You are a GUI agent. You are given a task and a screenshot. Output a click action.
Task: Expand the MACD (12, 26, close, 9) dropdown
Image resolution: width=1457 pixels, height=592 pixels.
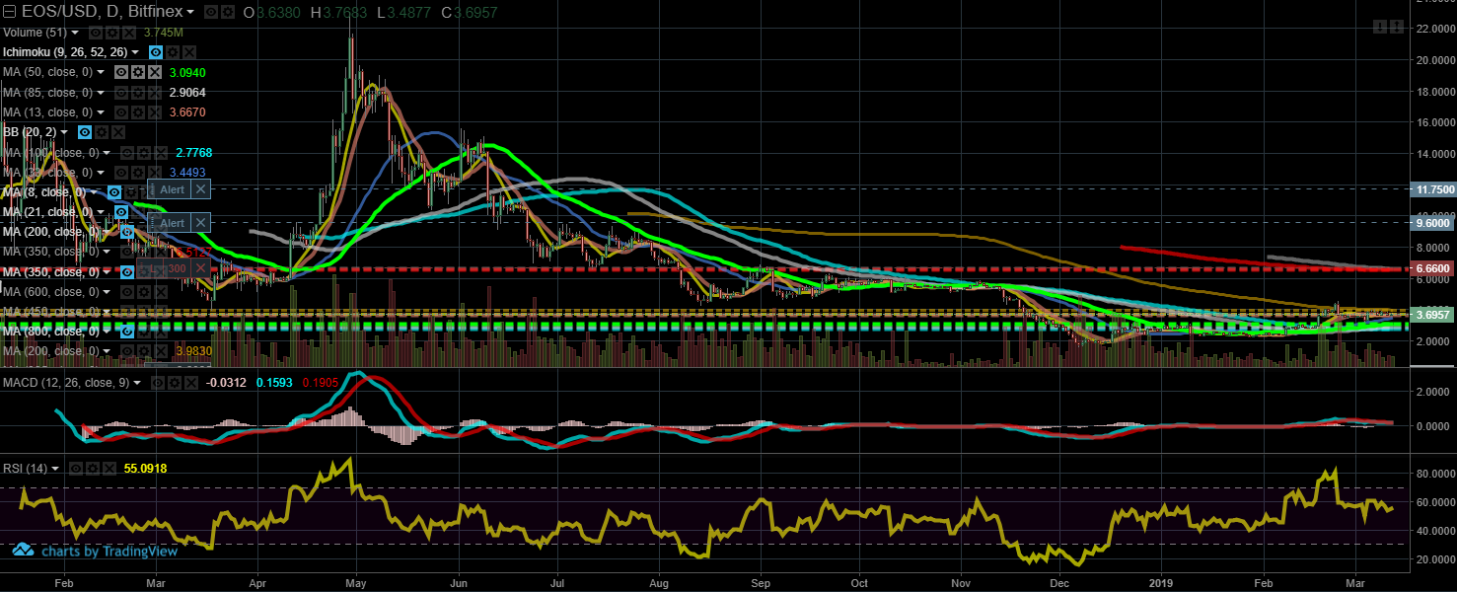pyautogui.click(x=137, y=383)
